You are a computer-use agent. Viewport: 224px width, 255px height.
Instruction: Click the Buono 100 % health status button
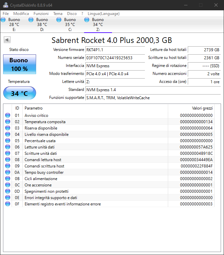click(x=20, y=65)
